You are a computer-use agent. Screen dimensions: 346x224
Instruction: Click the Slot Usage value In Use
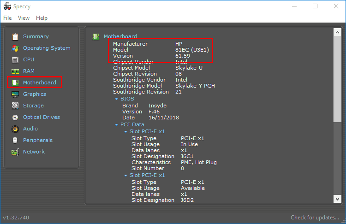[189, 144]
